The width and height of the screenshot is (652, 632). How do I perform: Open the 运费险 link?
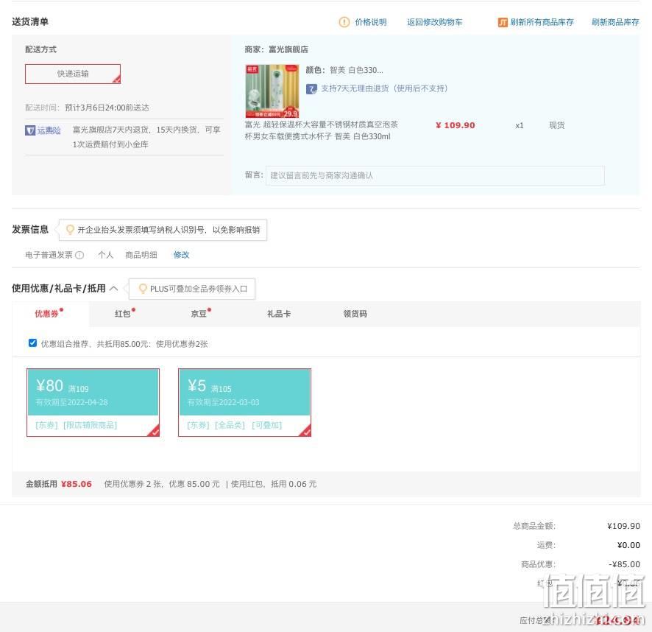click(49, 130)
